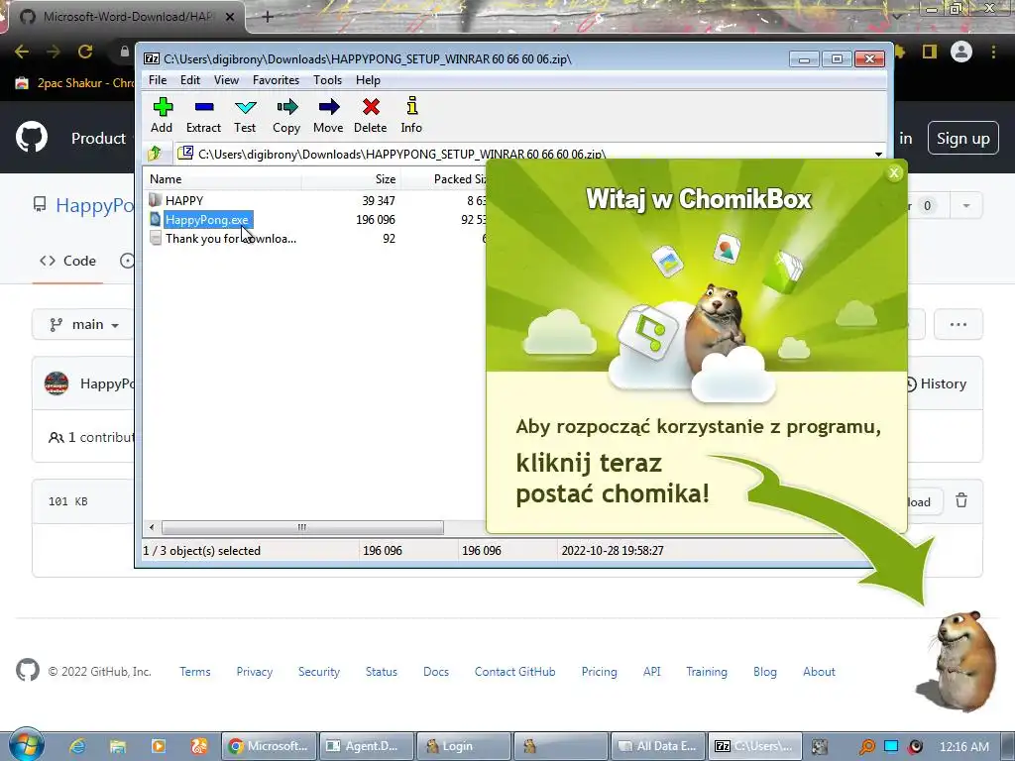Click the up-folder icon beside address bar
This screenshot has height=761, width=1015.
click(x=155, y=154)
